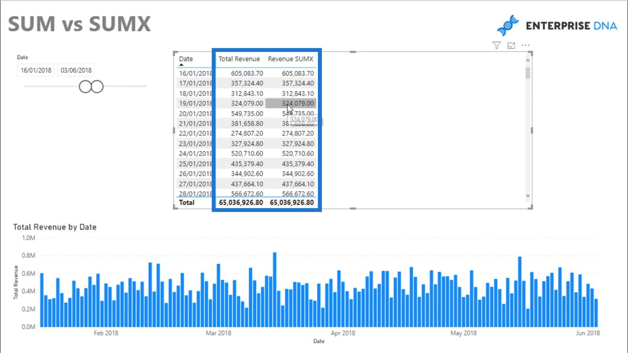Open focus mode icon for the table
The height and width of the screenshot is (353, 628).
point(511,45)
